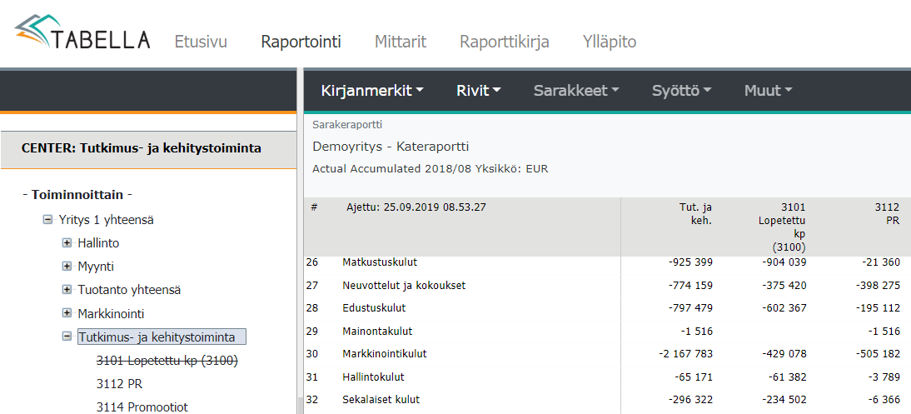Expand the Myynti tree node

coord(67,267)
